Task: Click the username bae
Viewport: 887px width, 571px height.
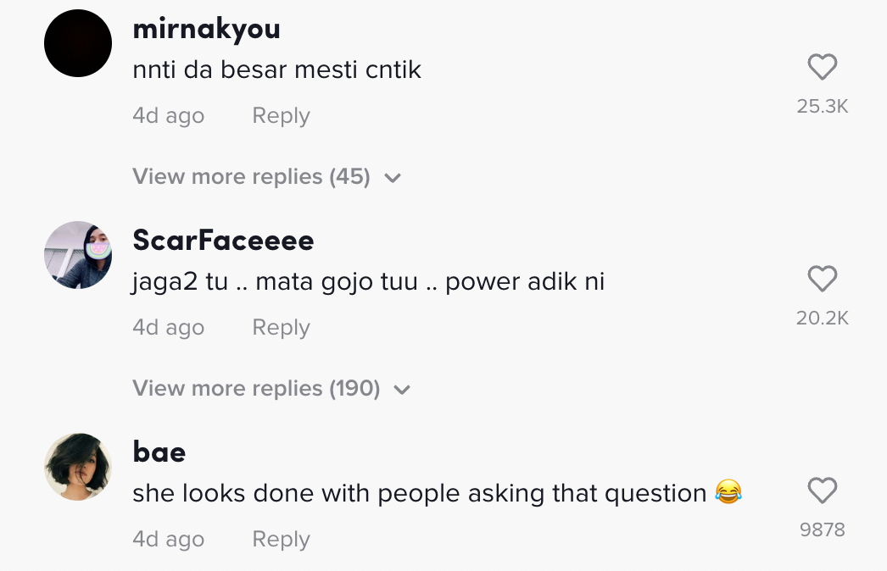Action: click(x=159, y=452)
